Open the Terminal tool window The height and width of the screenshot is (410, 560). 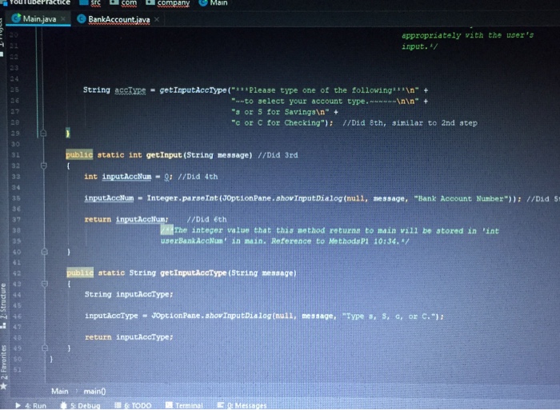click(x=184, y=405)
